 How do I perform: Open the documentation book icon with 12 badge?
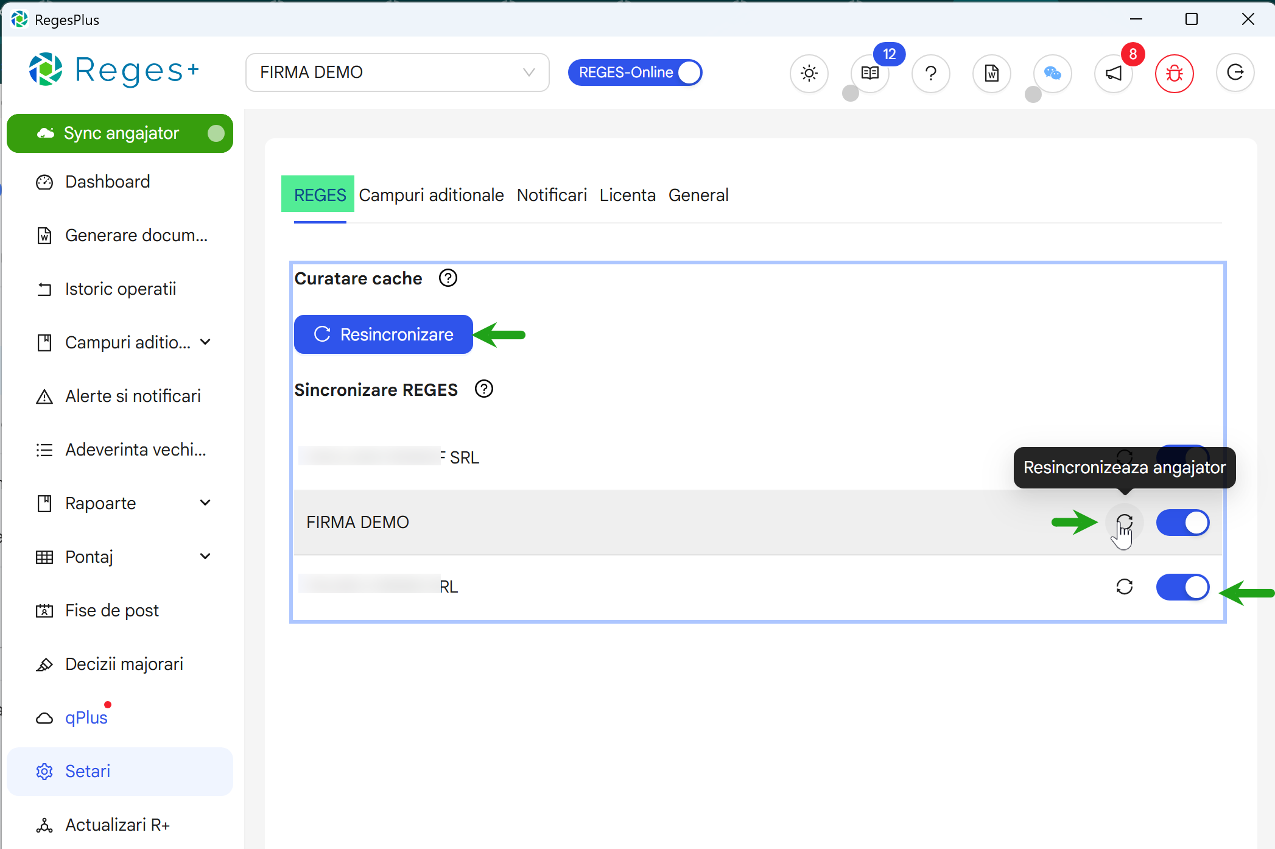pyautogui.click(x=869, y=73)
